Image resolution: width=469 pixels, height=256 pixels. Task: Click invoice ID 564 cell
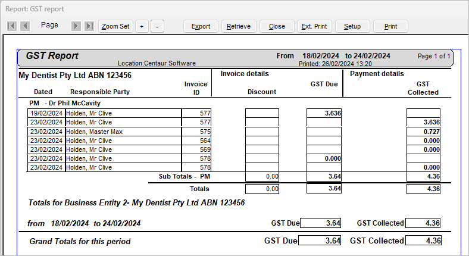pos(196,141)
